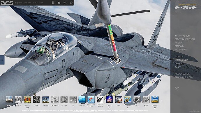
Task: Open the module manager grid icon
Action: pyautogui.click(x=53, y=3)
